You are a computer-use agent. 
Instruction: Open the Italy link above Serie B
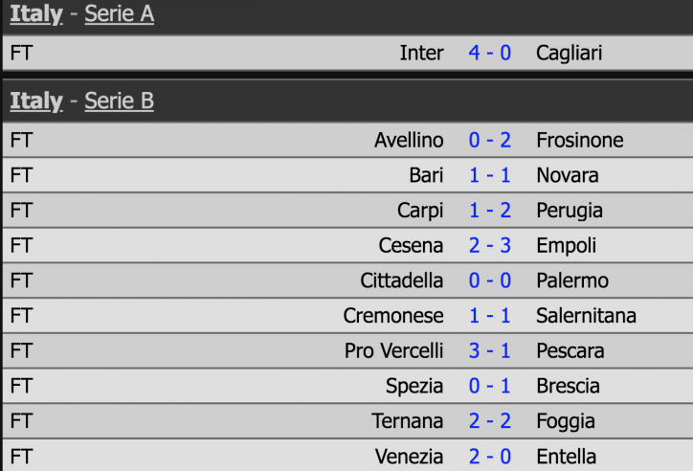click(x=36, y=101)
